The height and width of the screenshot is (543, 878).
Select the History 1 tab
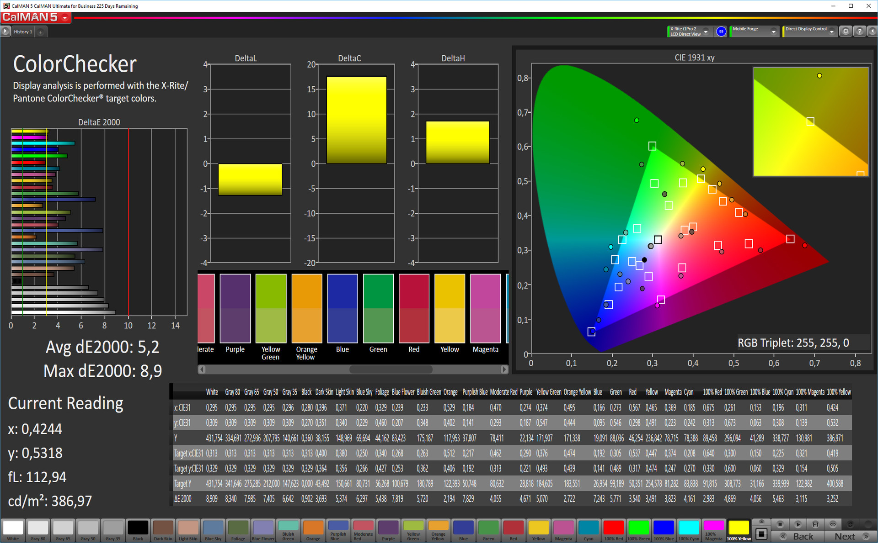coord(23,32)
